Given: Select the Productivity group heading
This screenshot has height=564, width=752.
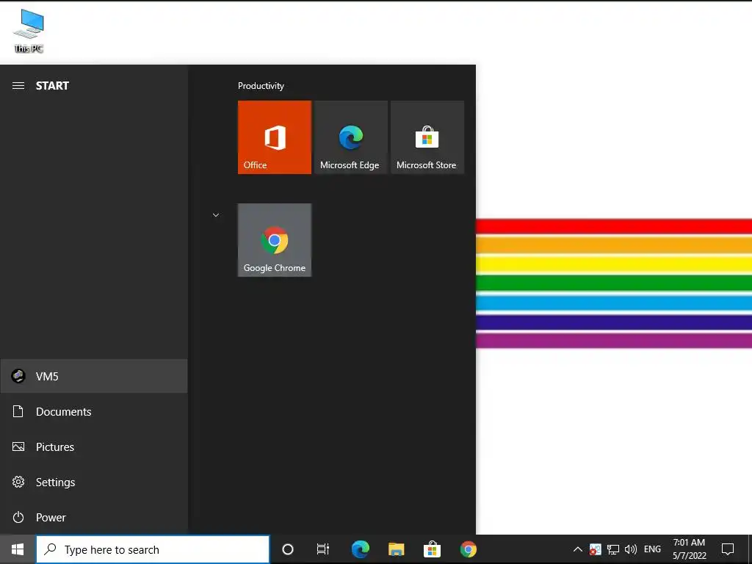Looking at the screenshot, I should [x=261, y=86].
